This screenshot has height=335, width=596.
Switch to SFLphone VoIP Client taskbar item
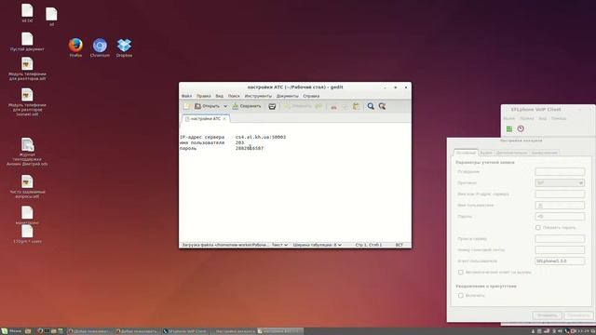184,331
